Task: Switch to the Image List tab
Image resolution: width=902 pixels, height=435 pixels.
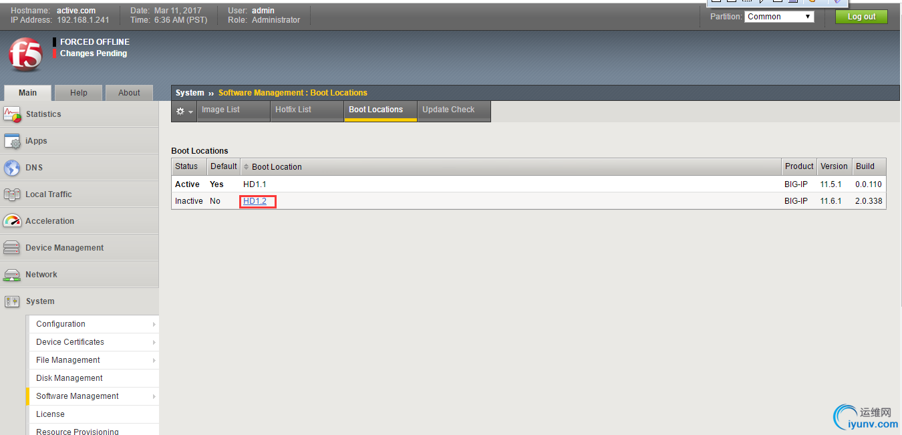Action: click(x=233, y=110)
